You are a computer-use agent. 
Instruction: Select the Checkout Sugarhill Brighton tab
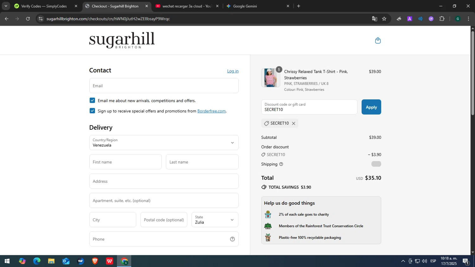pos(115,6)
